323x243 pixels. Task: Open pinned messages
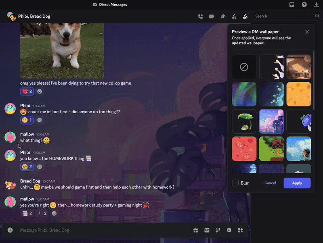pyautogui.click(x=223, y=17)
